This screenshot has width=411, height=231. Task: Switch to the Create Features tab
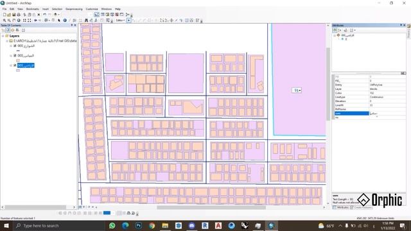(362, 207)
